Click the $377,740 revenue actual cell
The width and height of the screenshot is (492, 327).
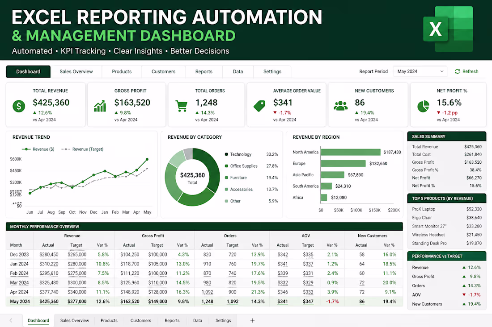49,292
